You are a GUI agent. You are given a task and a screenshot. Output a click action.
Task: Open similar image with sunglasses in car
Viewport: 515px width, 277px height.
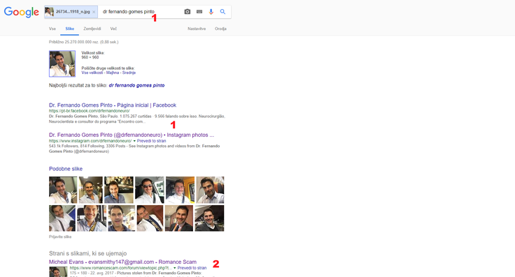pos(150,190)
